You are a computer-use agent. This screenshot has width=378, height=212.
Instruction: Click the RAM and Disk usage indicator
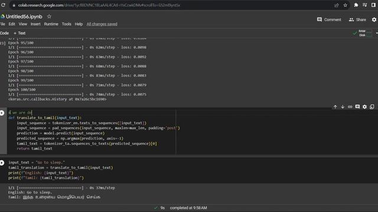click(365, 33)
